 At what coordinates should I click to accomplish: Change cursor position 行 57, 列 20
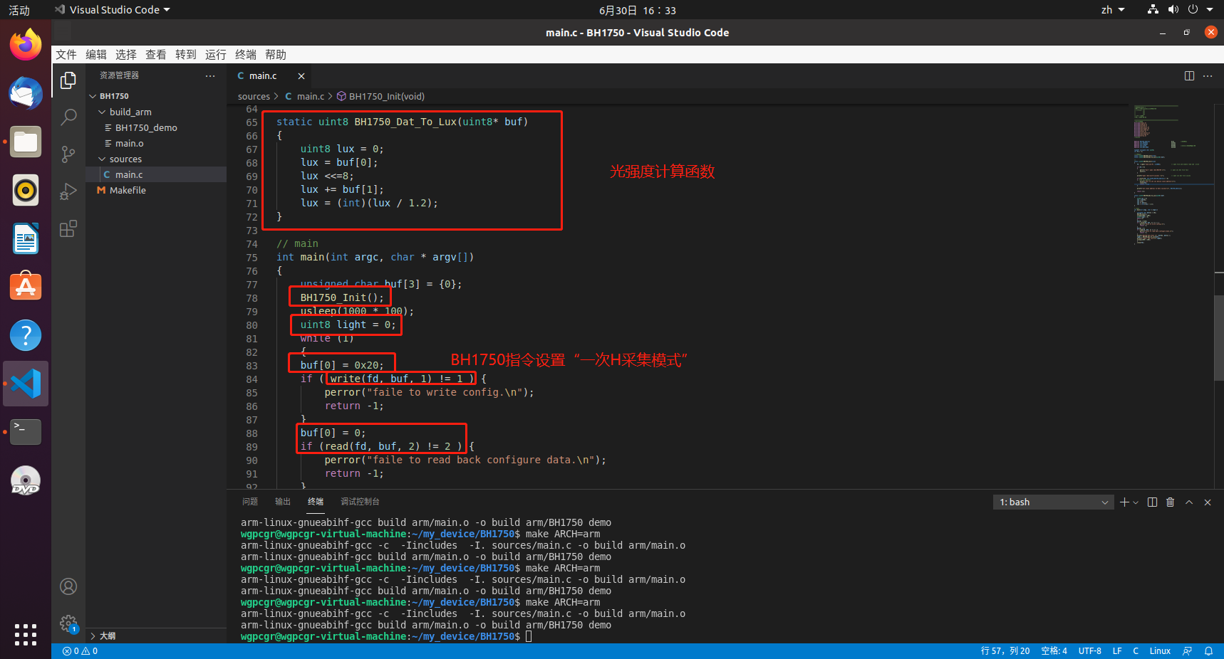point(1005,651)
